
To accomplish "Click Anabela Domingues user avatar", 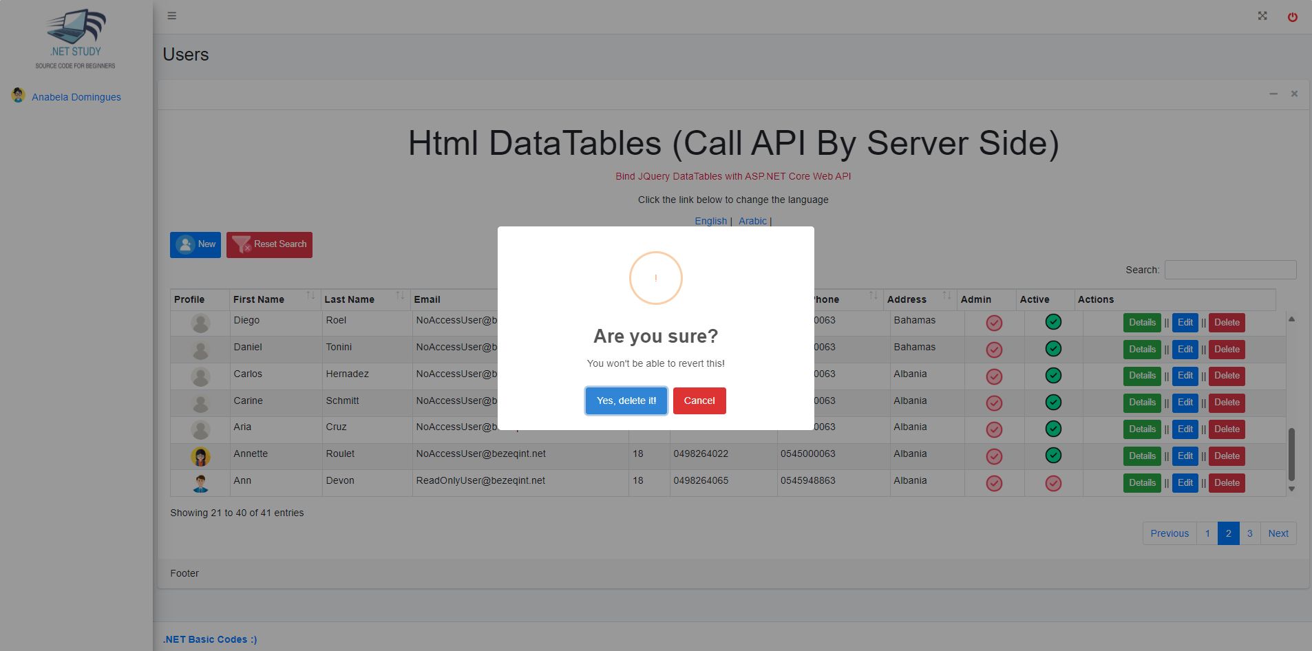I will [19, 96].
